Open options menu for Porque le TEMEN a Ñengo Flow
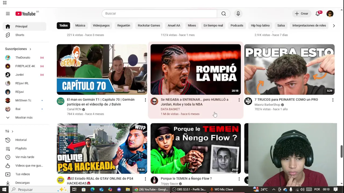This screenshot has width=344, height=193. [239, 179]
